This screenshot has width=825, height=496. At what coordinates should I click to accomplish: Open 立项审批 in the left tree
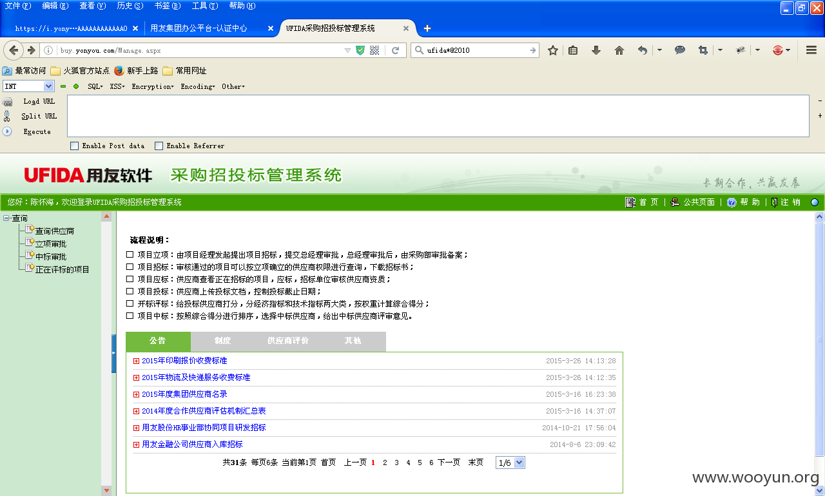[x=50, y=244]
